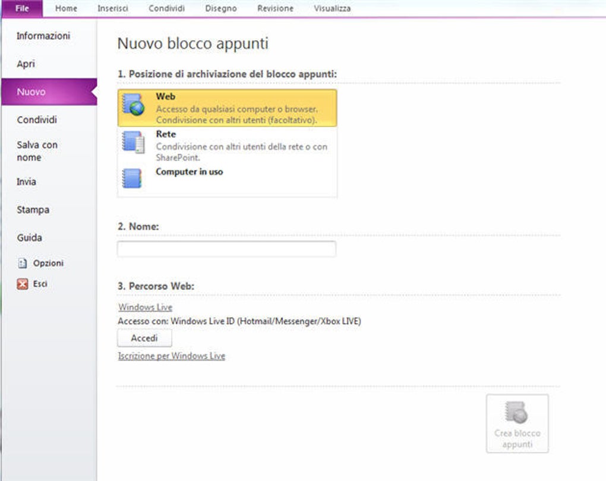This screenshot has width=606, height=481.
Task: Click the red Esci X icon
Action: [x=23, y=284]
